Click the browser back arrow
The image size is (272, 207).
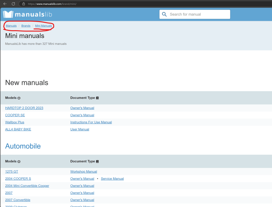[x=5, y=4]
